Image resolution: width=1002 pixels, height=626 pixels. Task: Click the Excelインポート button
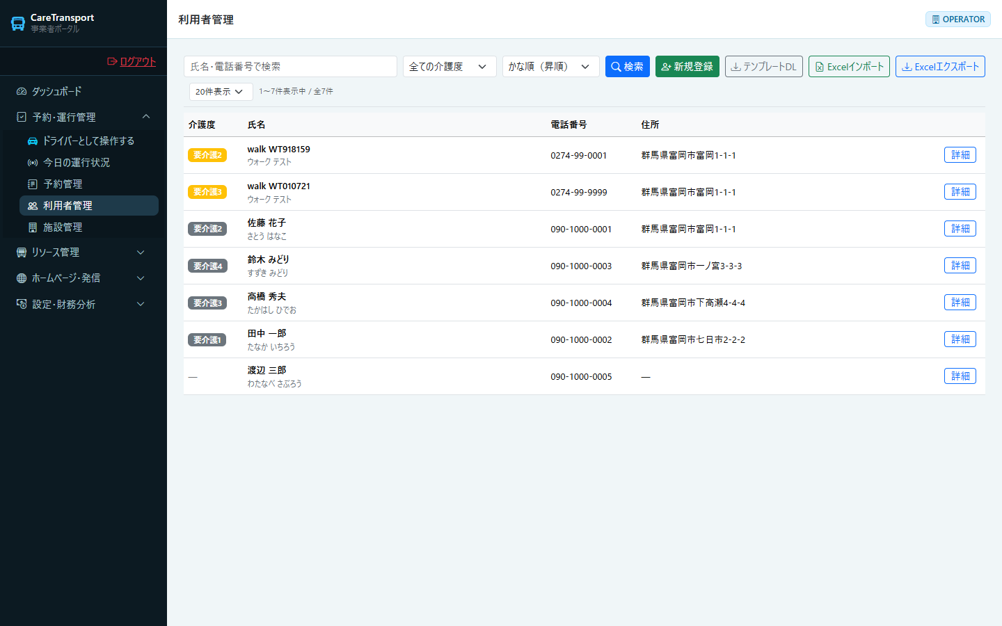click(849, 67)
